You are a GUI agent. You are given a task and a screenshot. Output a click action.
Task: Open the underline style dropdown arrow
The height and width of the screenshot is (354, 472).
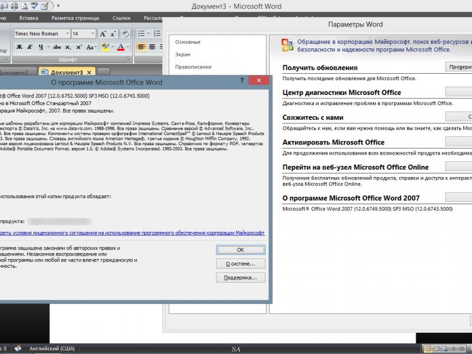48,47
